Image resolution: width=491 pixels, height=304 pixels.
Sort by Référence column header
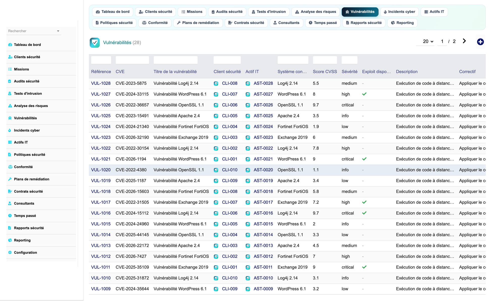[x=101, y=72]
